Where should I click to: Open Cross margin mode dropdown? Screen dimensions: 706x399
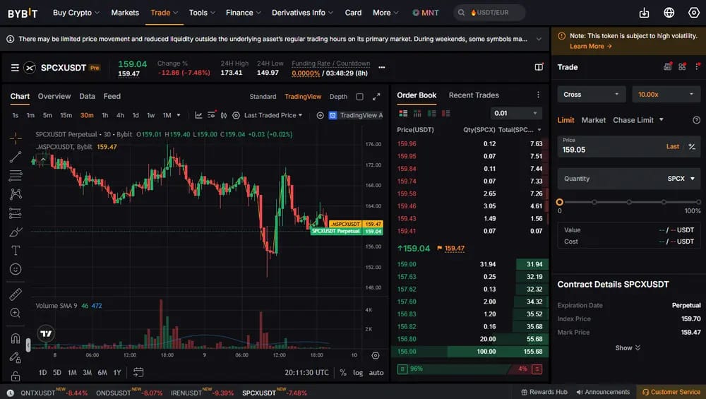tap(591, 95)
